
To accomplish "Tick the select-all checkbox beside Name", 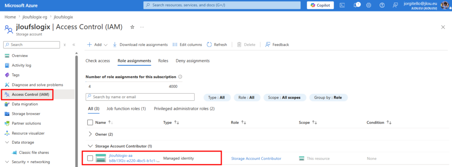I will [x=90, y=122].
